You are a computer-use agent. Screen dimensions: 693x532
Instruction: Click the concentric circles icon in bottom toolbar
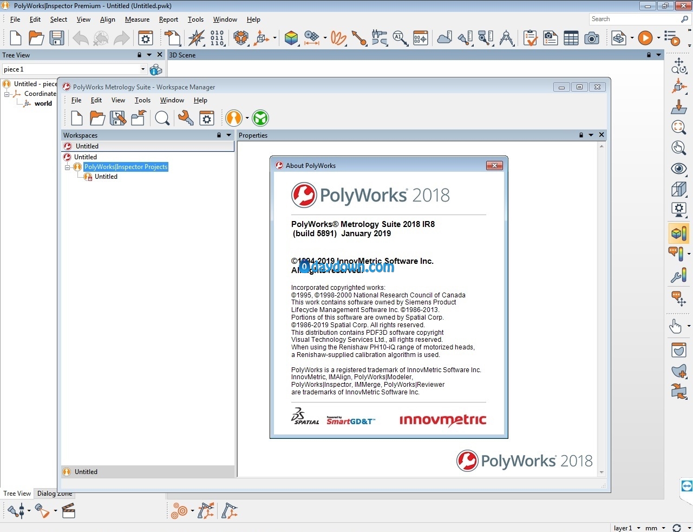tap(179, 511)
